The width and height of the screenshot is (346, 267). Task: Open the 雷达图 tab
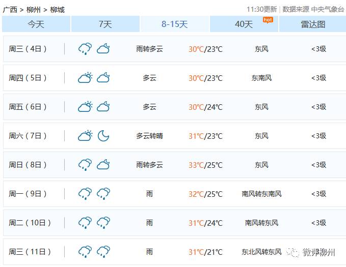(313, 24)
